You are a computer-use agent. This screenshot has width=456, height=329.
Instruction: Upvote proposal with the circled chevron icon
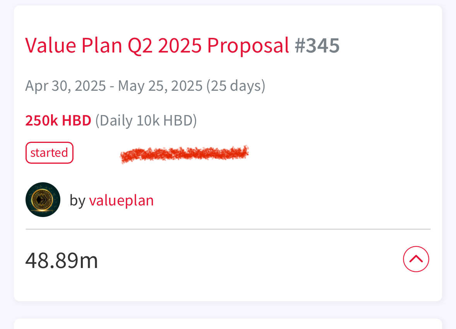click(416, 259)
